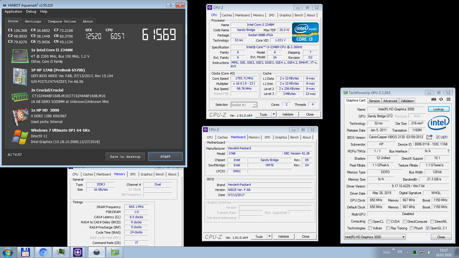Switch to Compare Online tab
The image size is (459, 258).
pyautogui.click(x=62, y=21)
